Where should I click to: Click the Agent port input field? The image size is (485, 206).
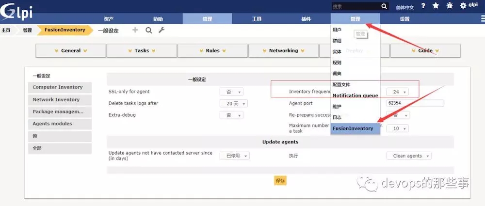pos(415,103)
